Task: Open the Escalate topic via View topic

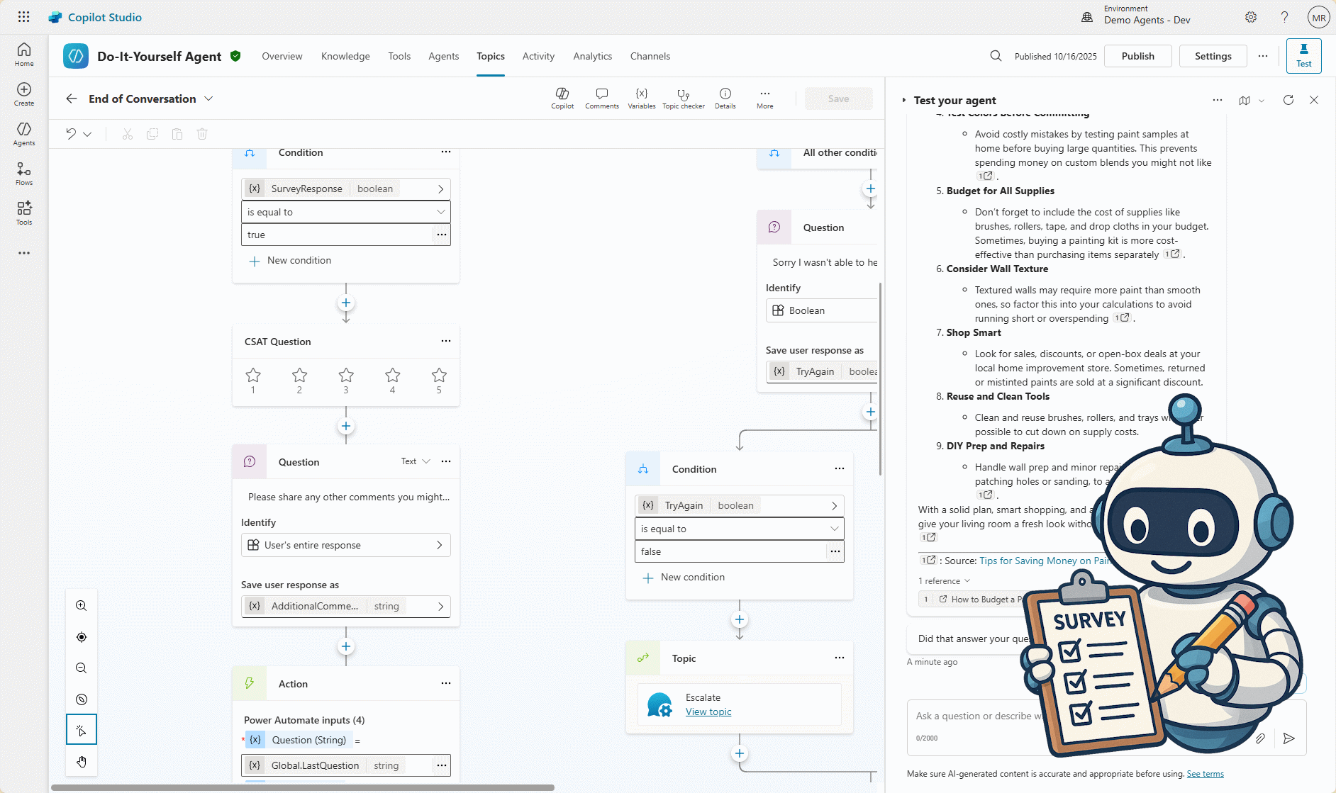Action: [x=708, y=712]
